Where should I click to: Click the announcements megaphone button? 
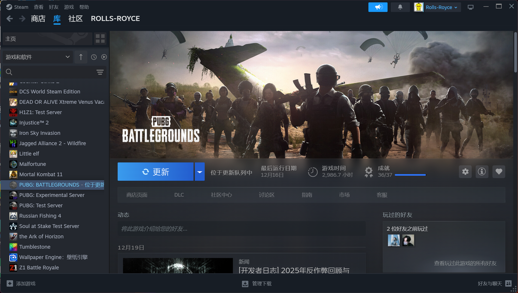[378, 7]
